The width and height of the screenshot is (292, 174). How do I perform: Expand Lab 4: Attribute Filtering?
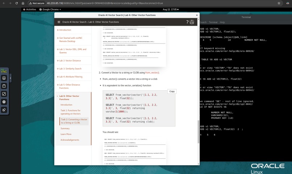(70, 76)
